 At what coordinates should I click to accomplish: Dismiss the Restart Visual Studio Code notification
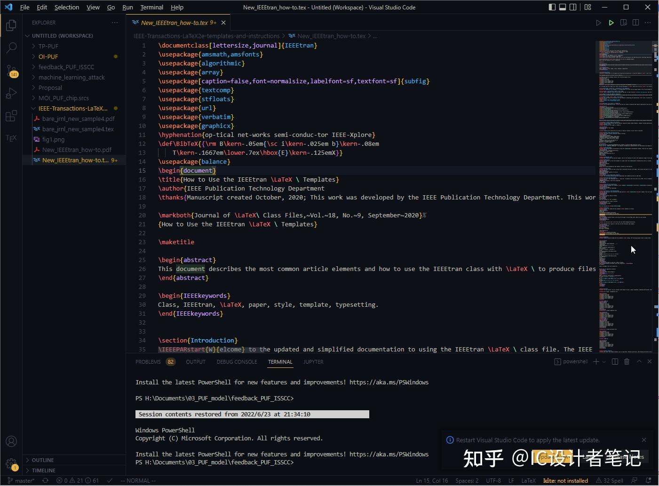click(644, 440)
